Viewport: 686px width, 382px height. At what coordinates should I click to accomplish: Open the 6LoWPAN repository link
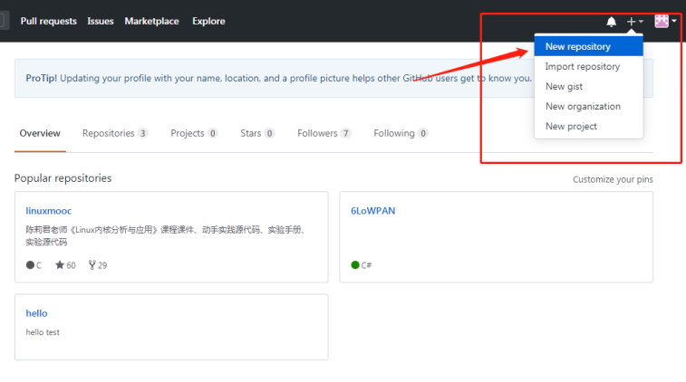click(372, 211)
